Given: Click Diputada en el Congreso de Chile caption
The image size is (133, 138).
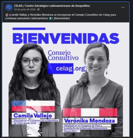Looking at the screenshot, I should click(x=36, y=122).
